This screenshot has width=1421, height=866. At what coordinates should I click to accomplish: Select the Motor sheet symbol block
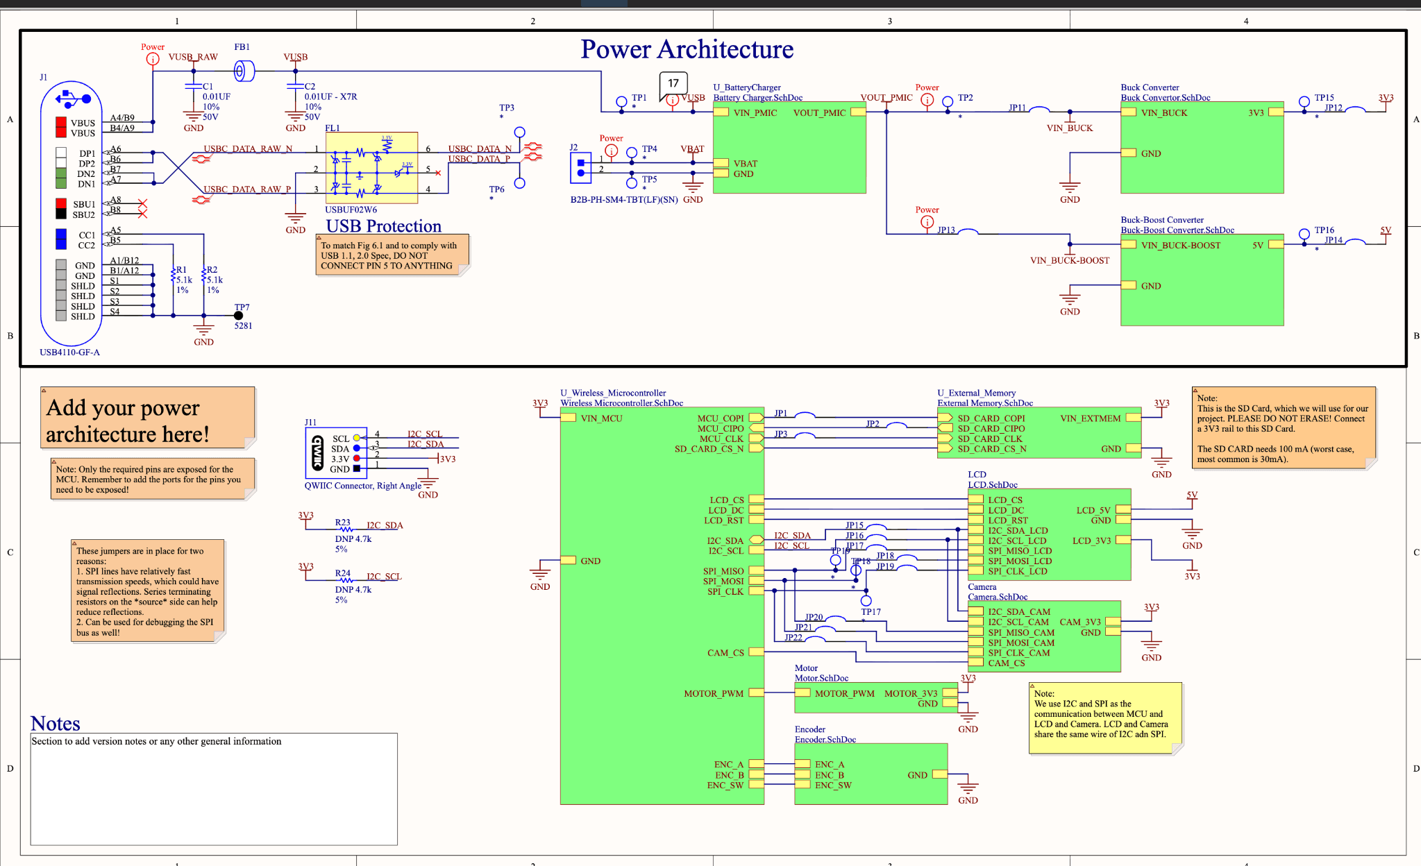876,697
